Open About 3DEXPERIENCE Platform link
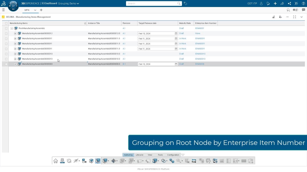Viewport: 307px width, 172px height. [x=153, y=169]
